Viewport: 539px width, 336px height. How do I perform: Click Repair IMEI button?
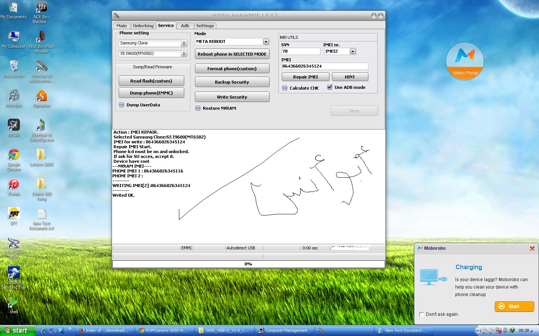point(305,77)
